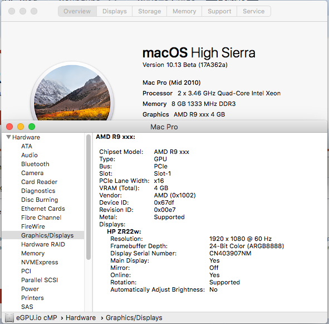329x324 pixels.
Task: Click the Mac Pro (Mid 2010) model text
Action: coord(171,83)
